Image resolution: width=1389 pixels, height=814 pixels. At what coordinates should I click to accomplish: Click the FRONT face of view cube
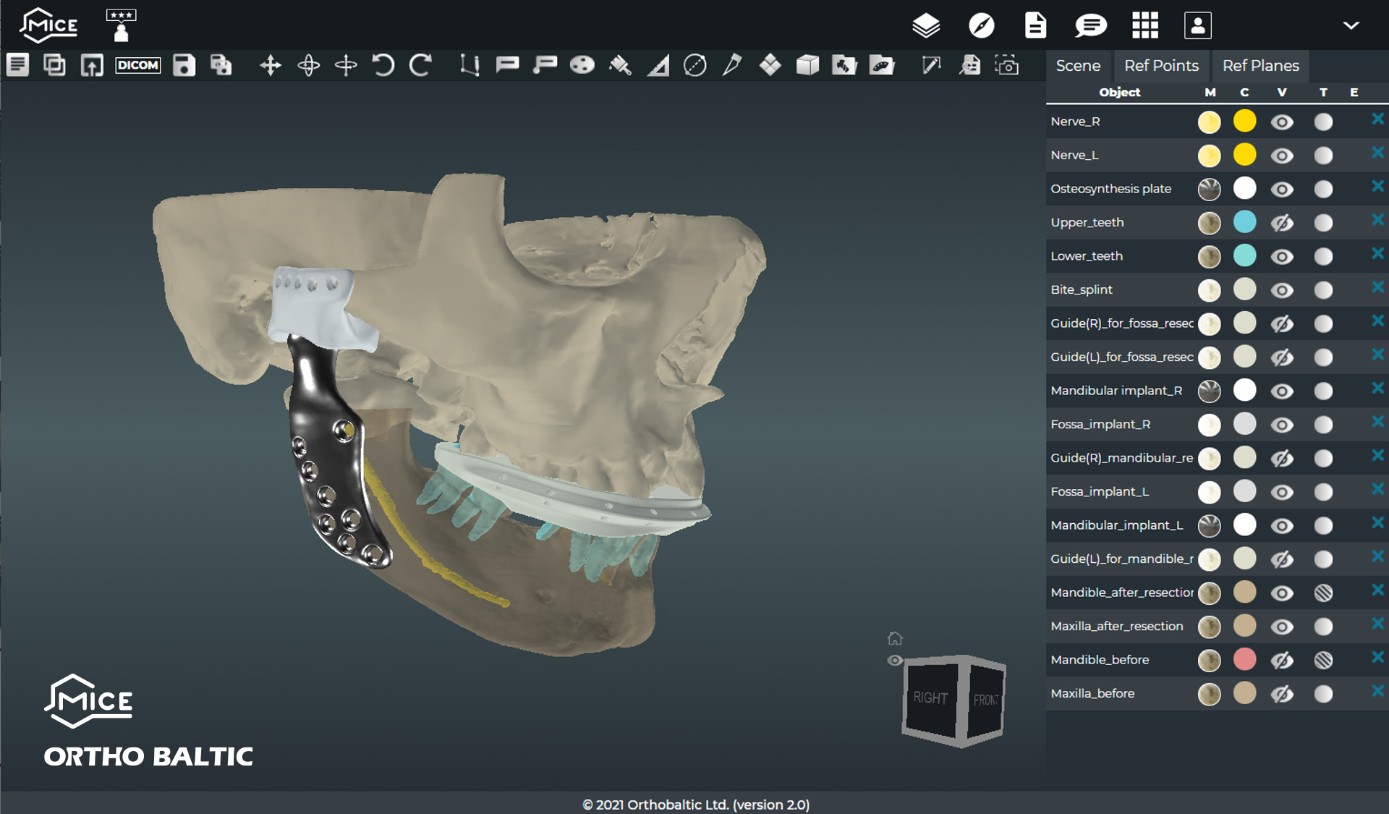point(985,700)
